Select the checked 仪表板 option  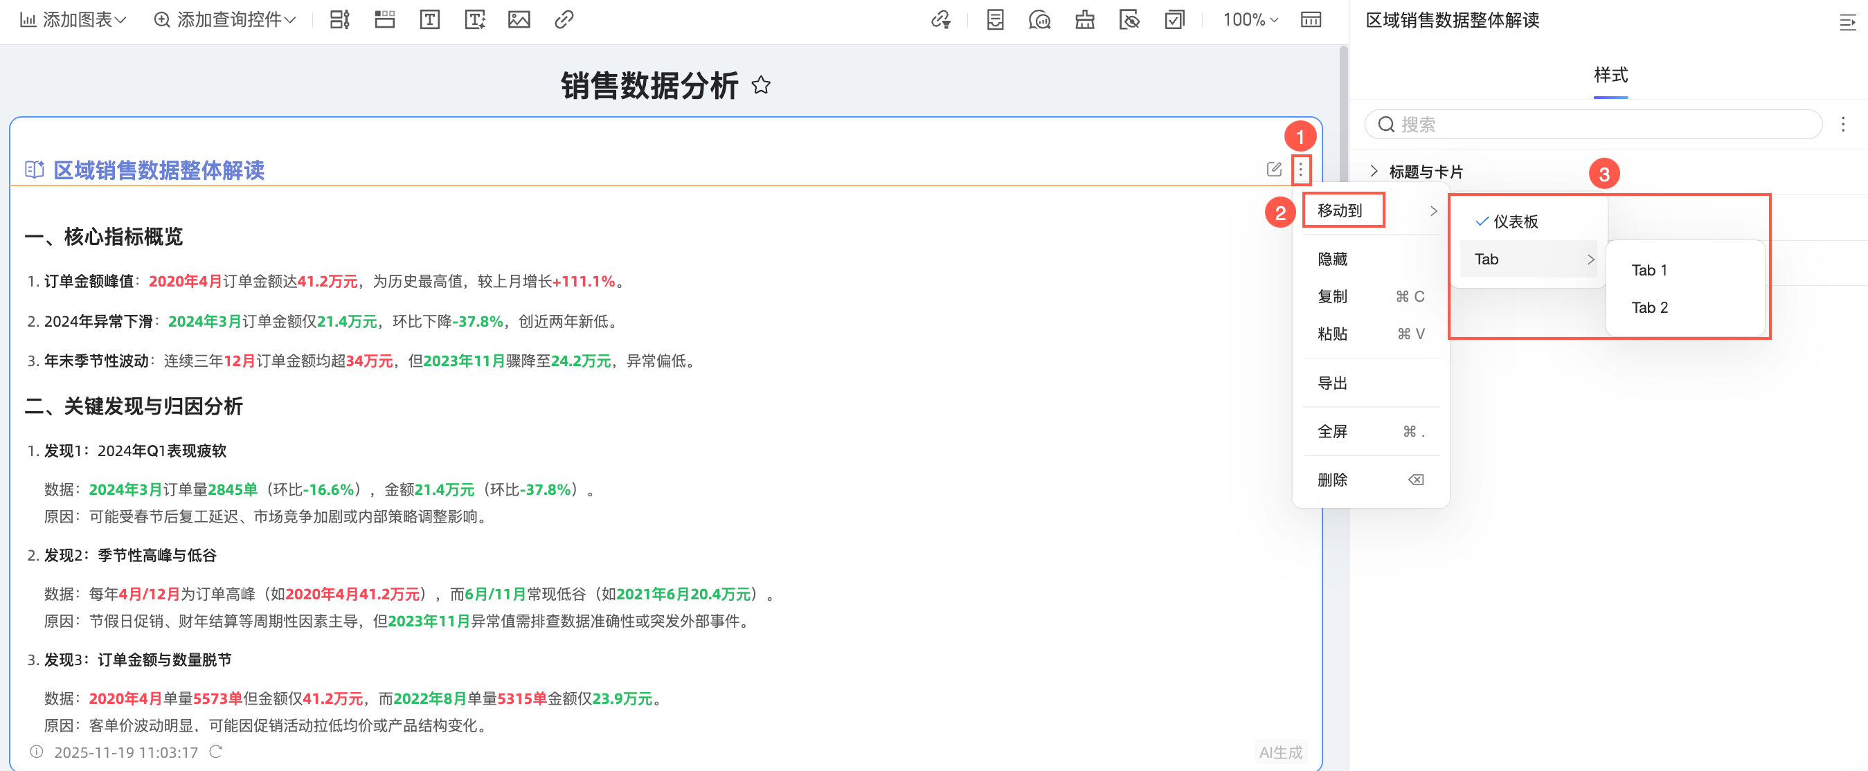coord(1515,221)
